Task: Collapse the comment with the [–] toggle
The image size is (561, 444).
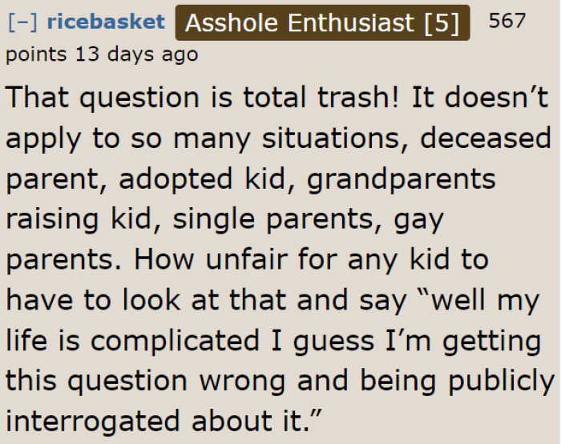Action: pos(22,22)
